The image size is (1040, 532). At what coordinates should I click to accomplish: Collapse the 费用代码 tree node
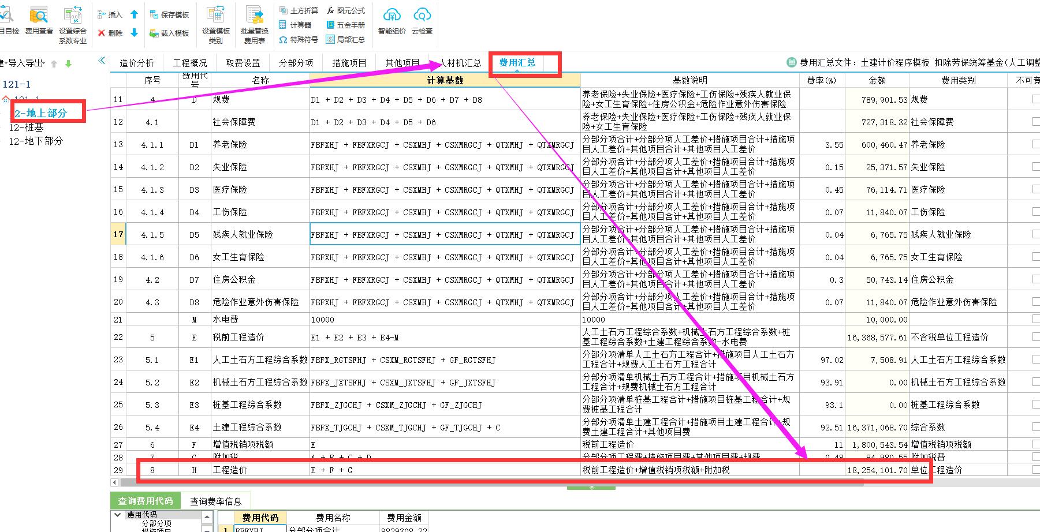coord(118,515)
